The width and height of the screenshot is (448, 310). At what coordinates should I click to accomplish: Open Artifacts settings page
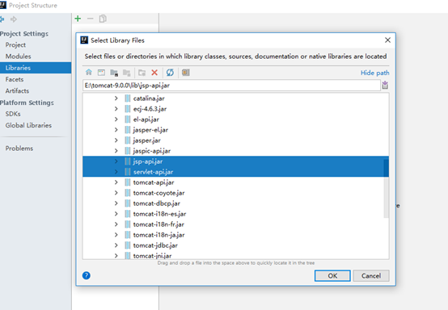pos(17,90)
